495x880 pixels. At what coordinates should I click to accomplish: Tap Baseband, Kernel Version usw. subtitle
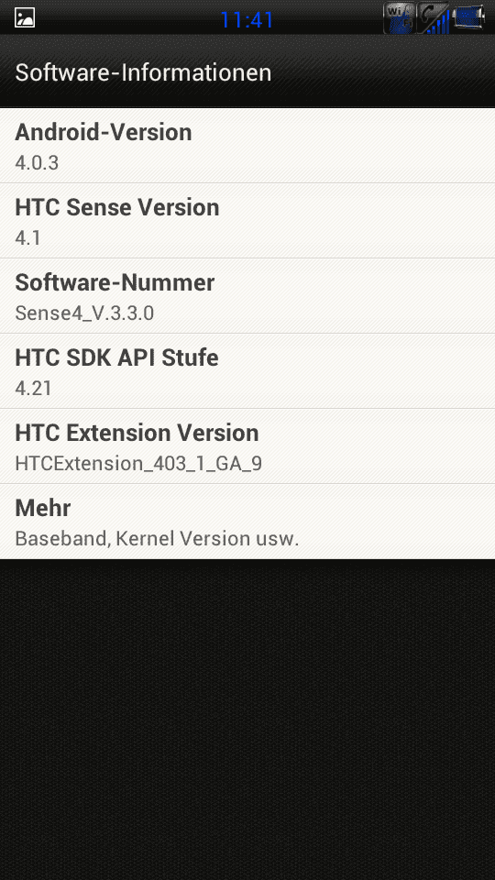click(x=157, y=539)
